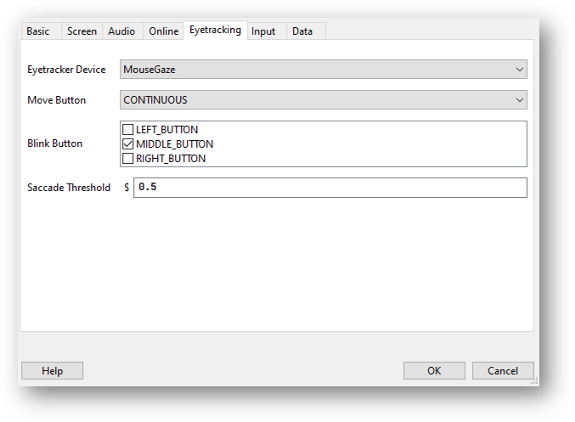575x422 pixels.
Task: Click the Blink Button label
Action: (54, 143)
